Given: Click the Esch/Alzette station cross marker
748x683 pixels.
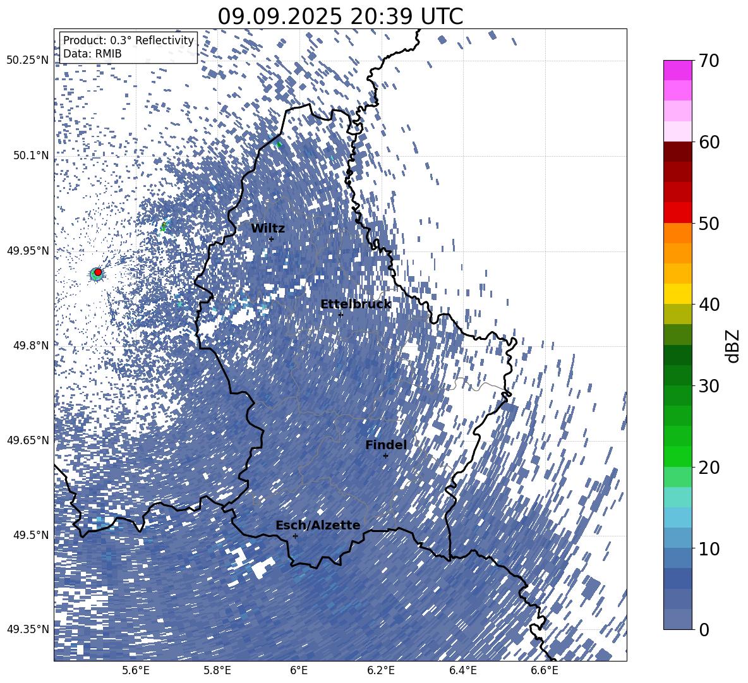Looking at the screenshot, I should tap(295, 536).
